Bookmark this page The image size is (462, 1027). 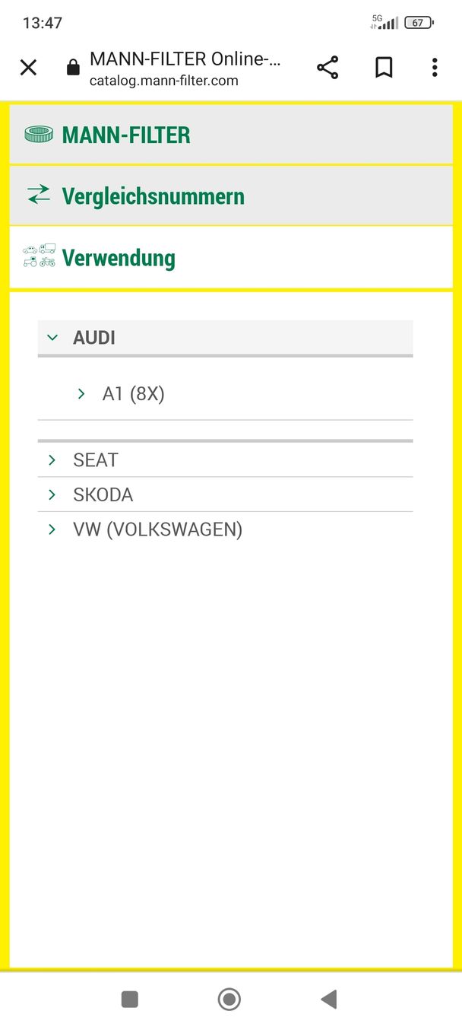[x=384, y=68]
